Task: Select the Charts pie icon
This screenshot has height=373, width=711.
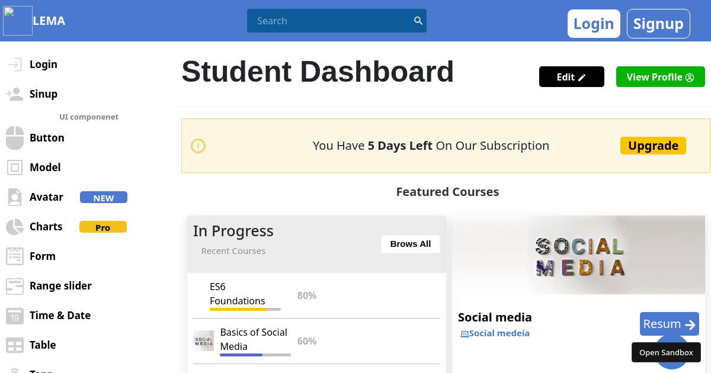Action: point(14,226)
